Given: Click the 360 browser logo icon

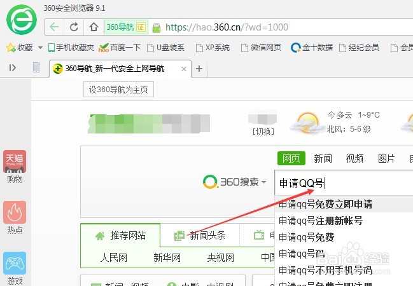Looking at the screenshot, I should click(x=22, y=20).
